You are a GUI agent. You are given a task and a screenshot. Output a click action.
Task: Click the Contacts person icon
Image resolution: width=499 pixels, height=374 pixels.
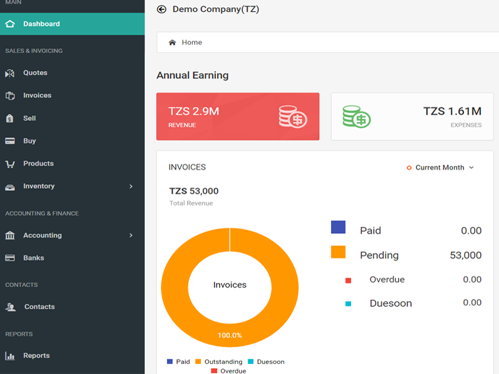pos(11,307)
